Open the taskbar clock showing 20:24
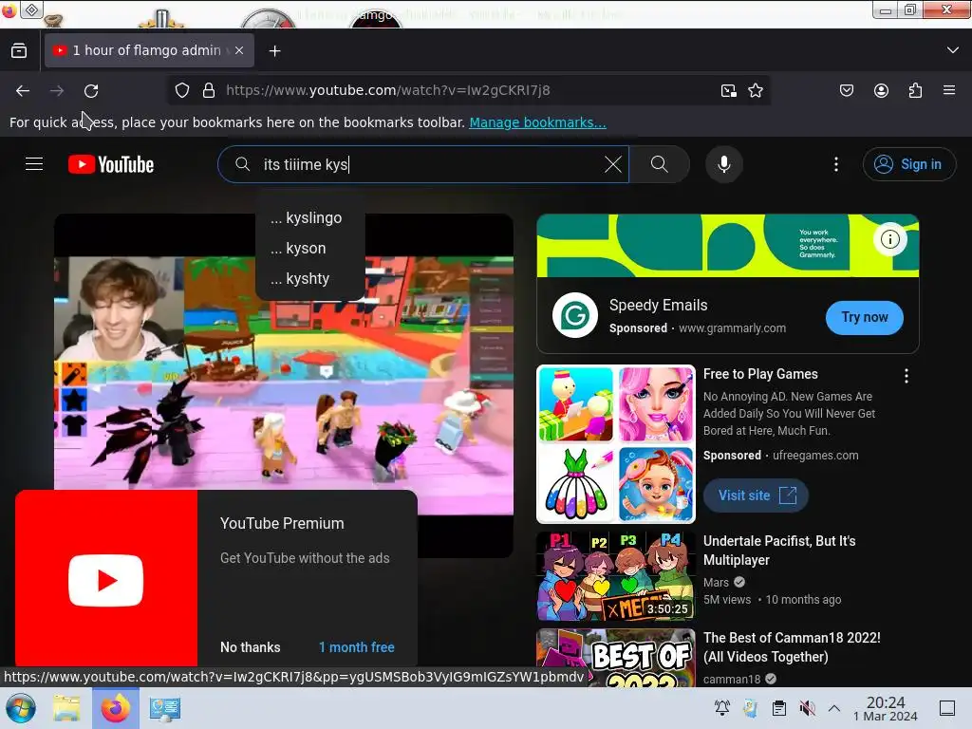Viewport: 972px width, 729px height. tap(886, 708)
